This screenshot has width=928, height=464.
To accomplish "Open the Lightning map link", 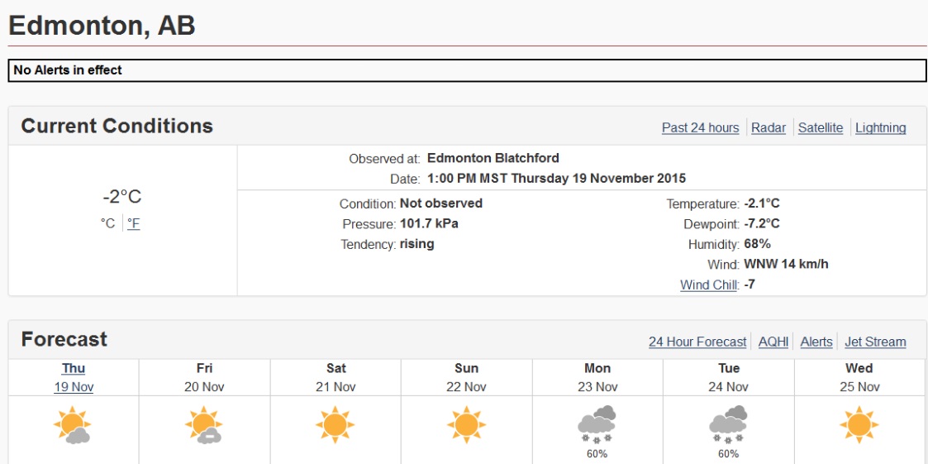I will (880, 127).
